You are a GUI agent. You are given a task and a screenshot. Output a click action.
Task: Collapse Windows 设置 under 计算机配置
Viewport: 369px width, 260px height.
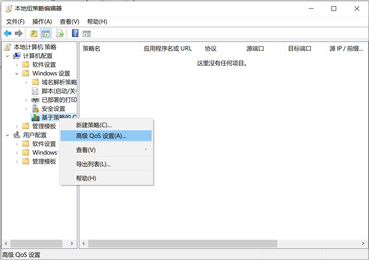17,74
